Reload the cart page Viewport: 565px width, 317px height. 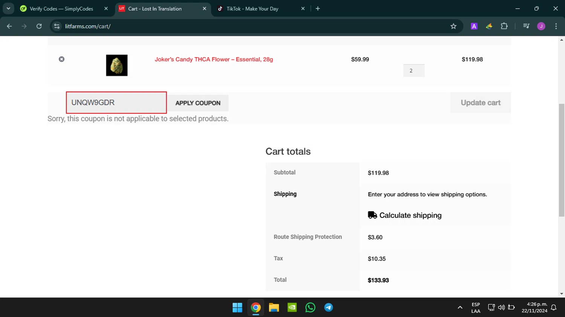coord(39,26)
